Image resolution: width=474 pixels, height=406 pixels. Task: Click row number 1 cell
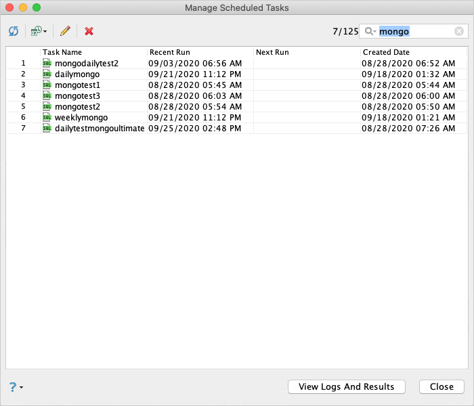23,63
